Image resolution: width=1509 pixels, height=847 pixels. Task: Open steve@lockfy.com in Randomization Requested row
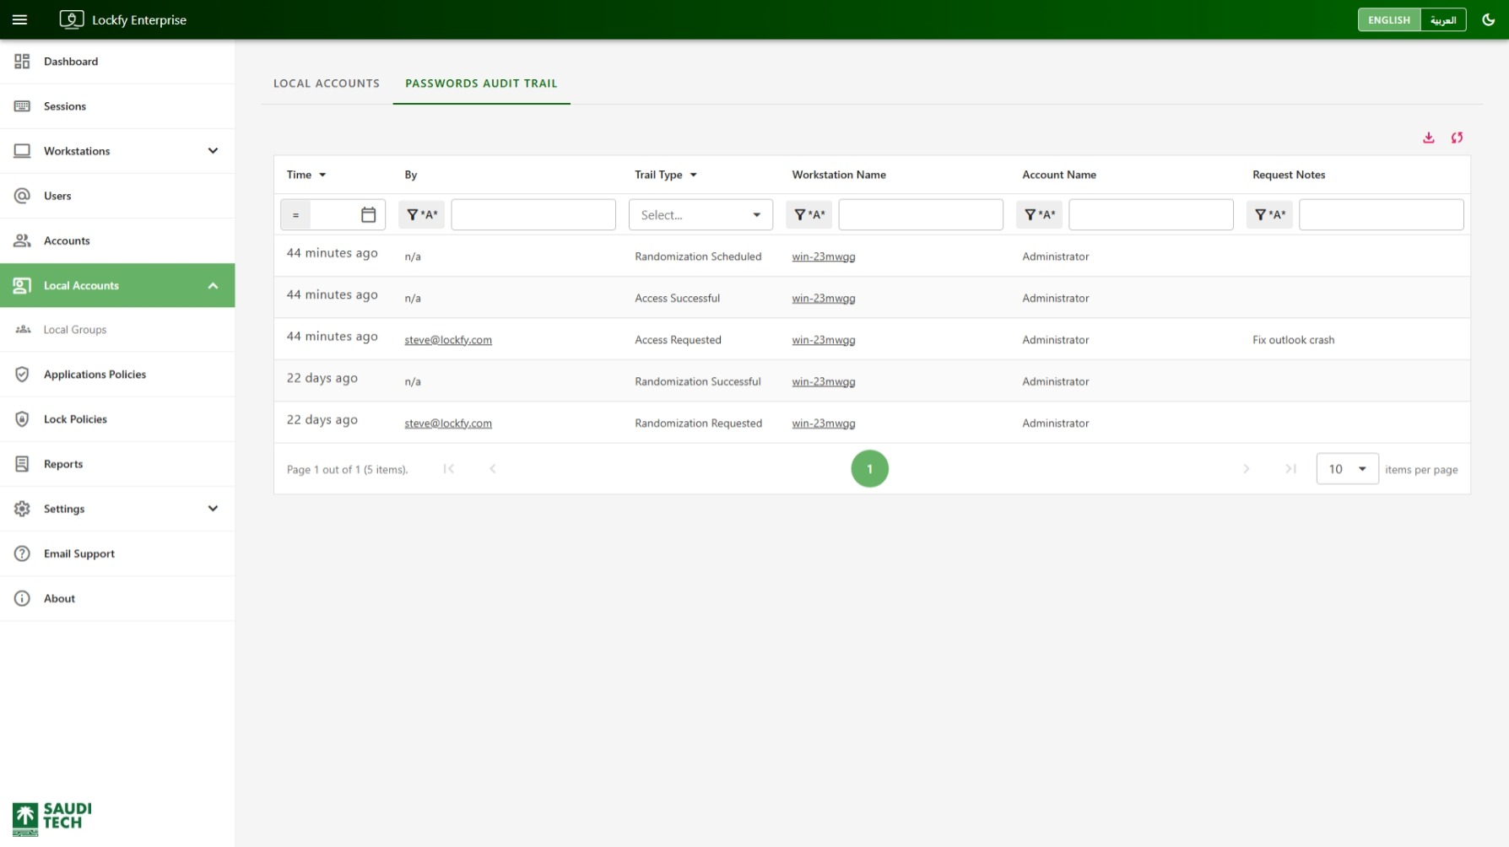pos(448,423)
